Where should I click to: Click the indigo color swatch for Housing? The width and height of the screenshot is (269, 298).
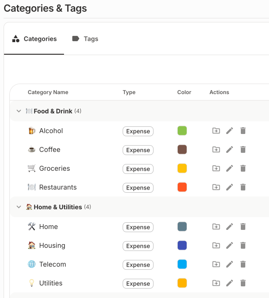click(182, 246)
